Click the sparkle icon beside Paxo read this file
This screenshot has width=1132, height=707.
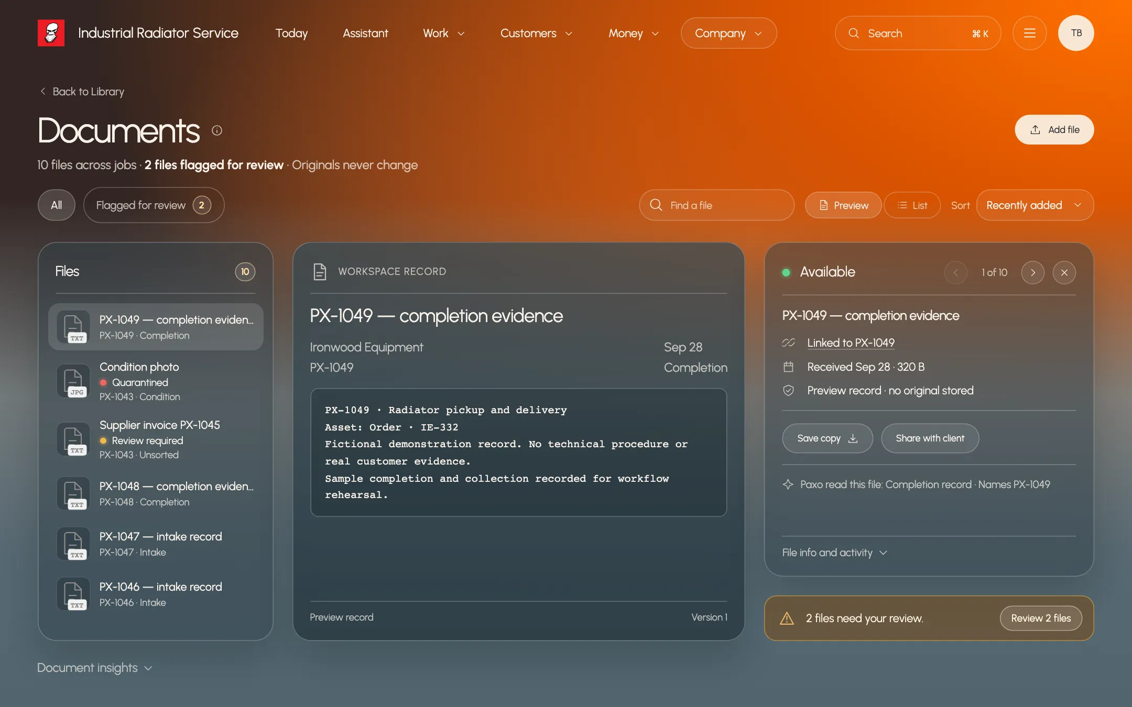click(x=788, y=484)
